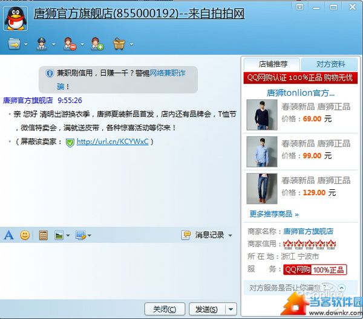Screen dimensions: 363x319
Task: Open the emoji smiley picker
Action: pos(25,235)
